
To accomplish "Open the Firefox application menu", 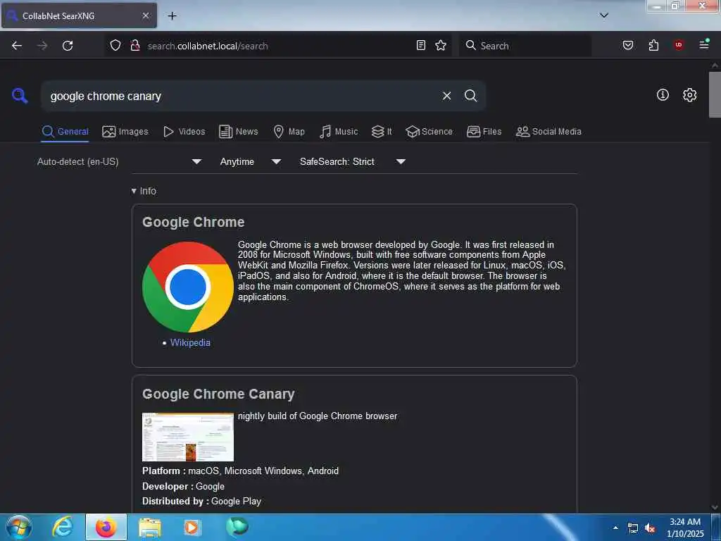I will pos(704,44).
